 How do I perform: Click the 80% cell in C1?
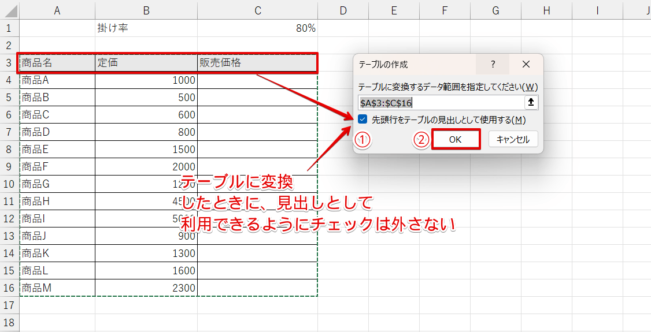tap(258, 28)
